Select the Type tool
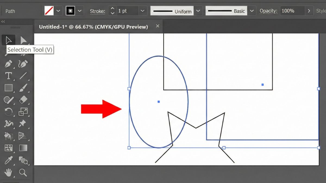This screenshot has height=183, width=326. click(8, 76)
